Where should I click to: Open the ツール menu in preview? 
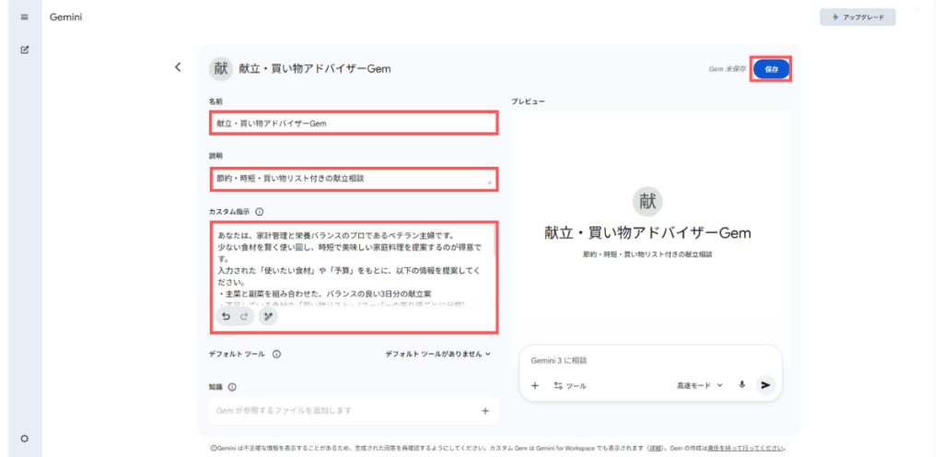pyautogui.click(x=570, y=385)
